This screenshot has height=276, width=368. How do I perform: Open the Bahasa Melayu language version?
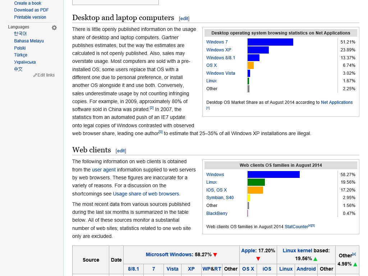tap(29, 41)
